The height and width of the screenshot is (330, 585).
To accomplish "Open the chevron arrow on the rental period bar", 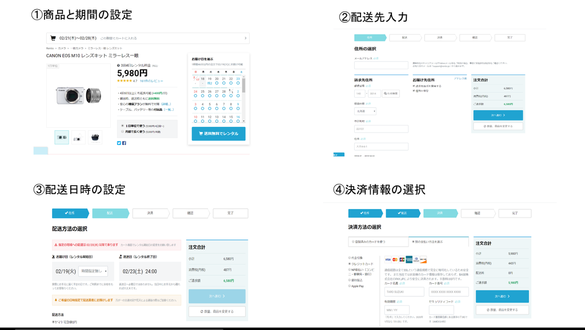I will click(245, 38).
